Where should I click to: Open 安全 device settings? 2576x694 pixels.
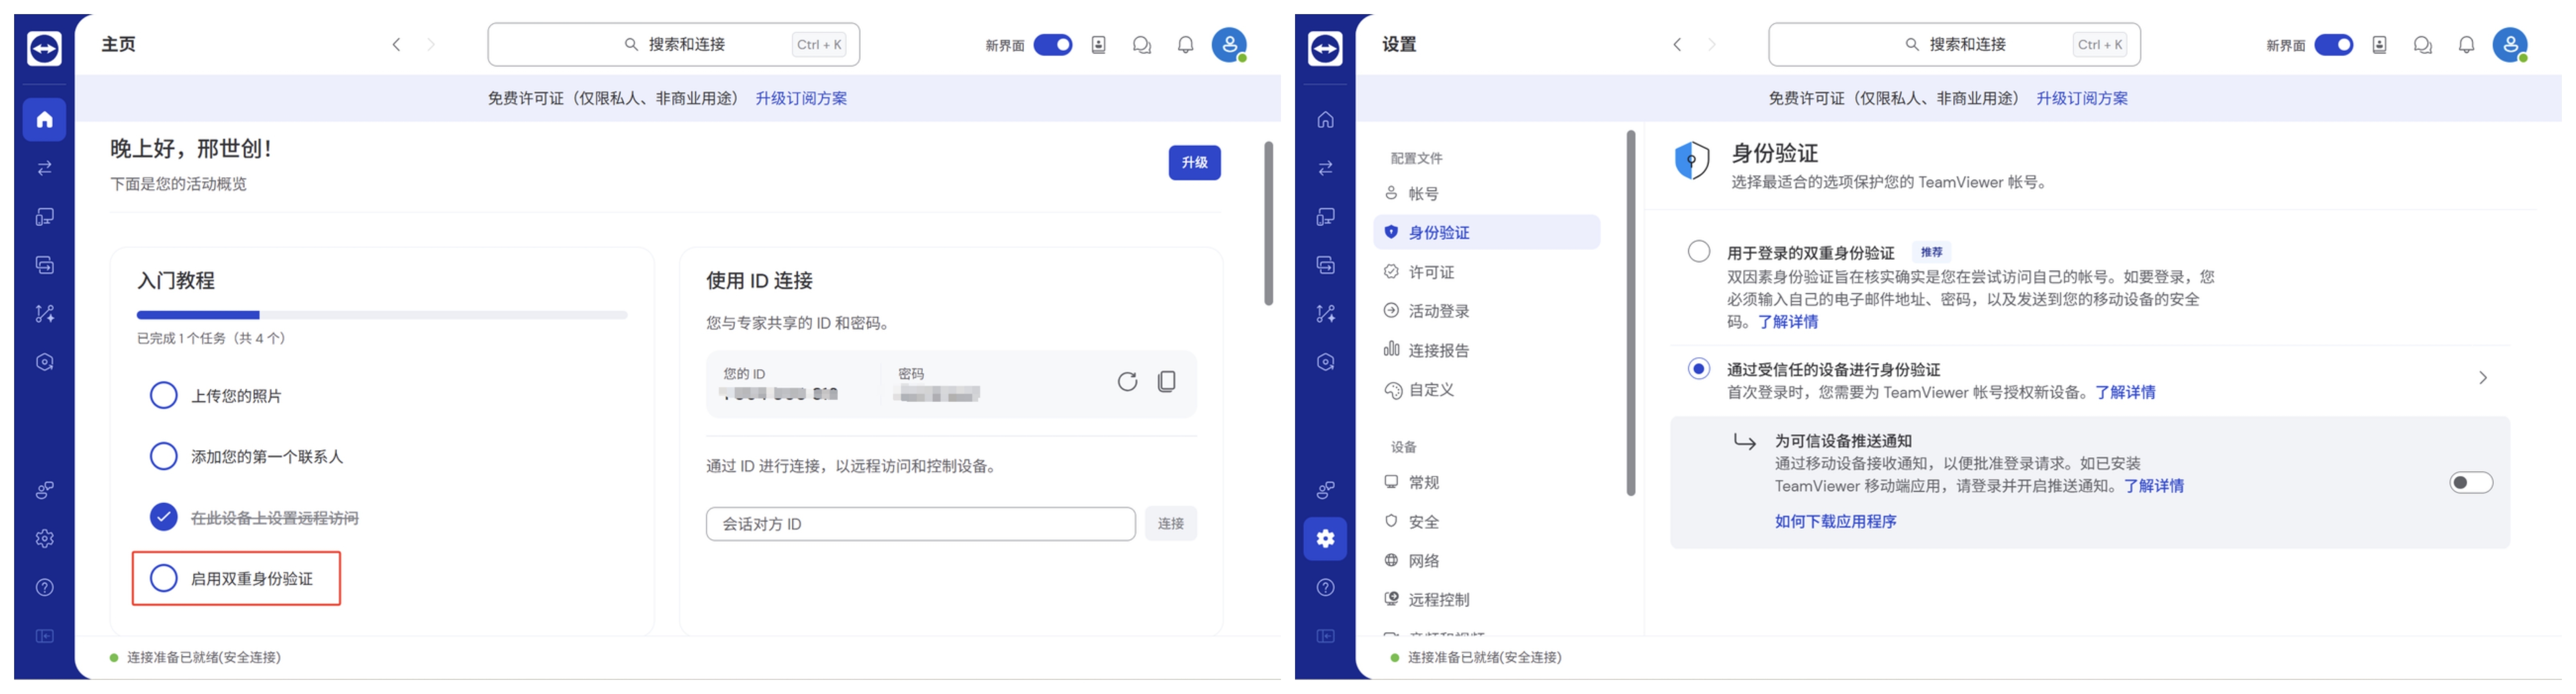1486,522
